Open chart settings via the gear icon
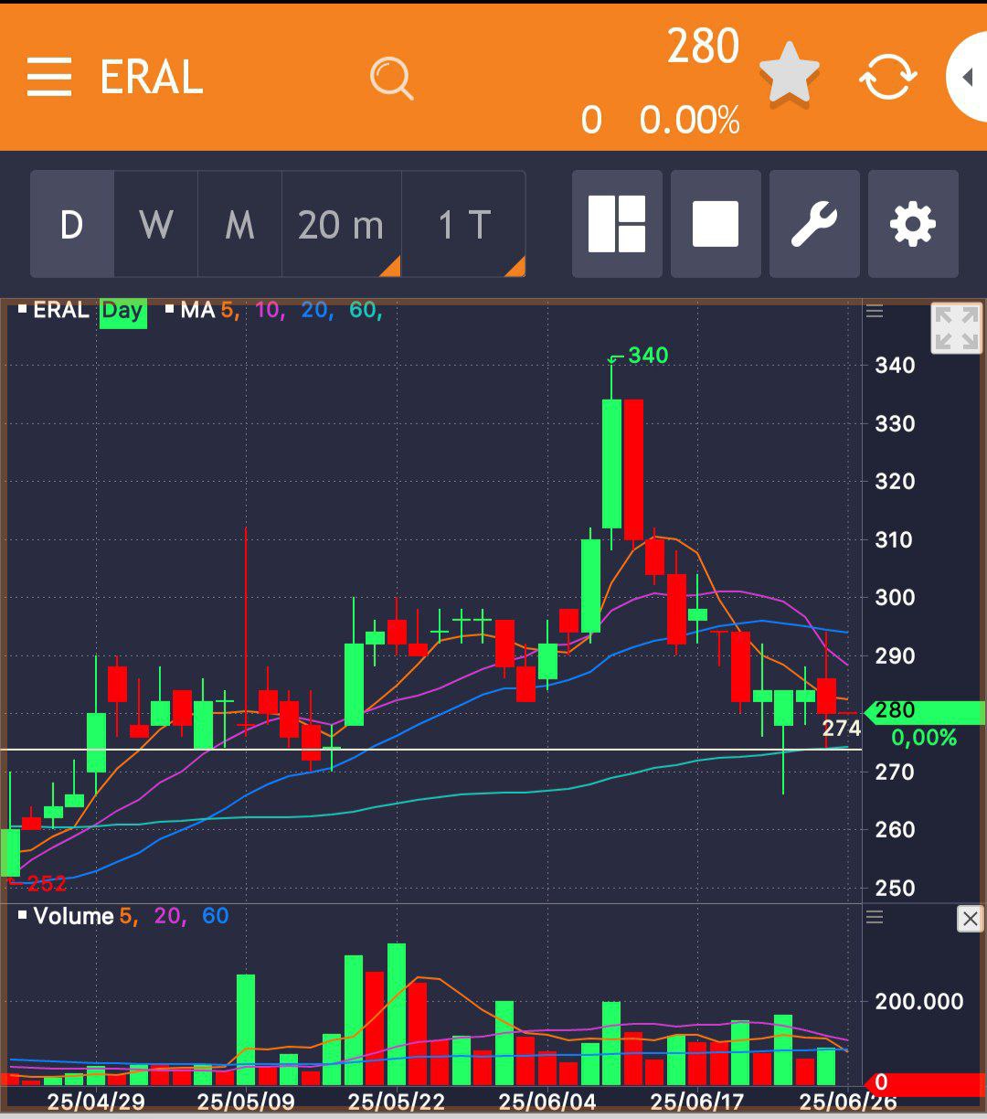The image size is (987, 1119). point(912,224)
